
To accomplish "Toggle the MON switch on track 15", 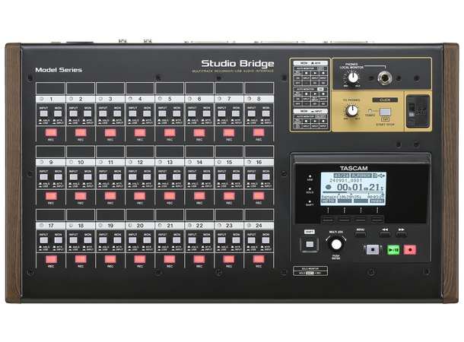I will (236, 177).
